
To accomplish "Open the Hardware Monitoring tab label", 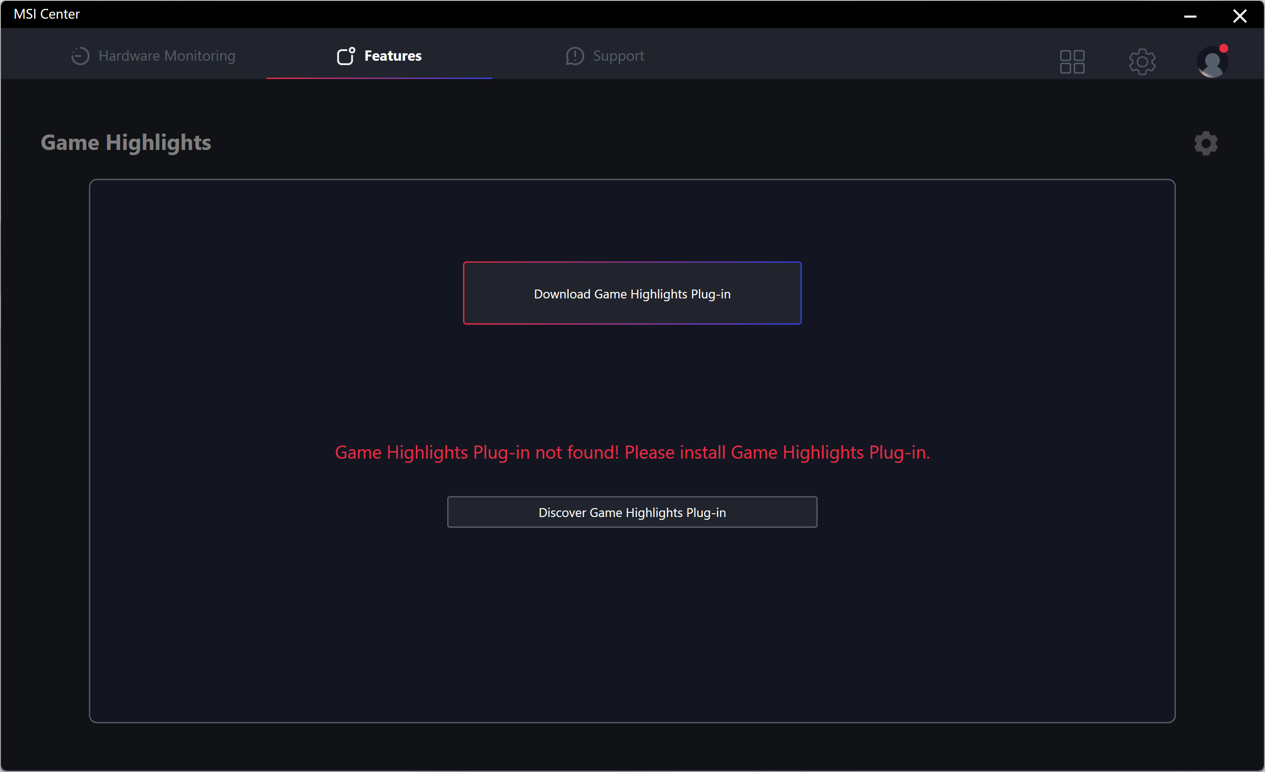I will point(167,56).
